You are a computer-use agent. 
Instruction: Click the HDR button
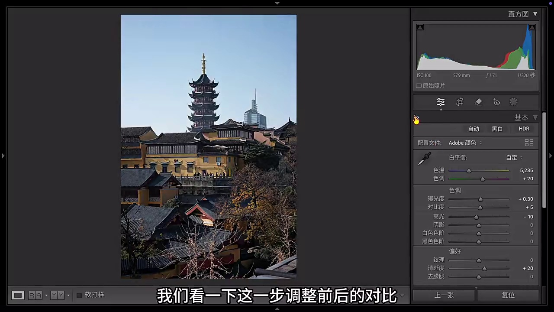coord(524,129)
